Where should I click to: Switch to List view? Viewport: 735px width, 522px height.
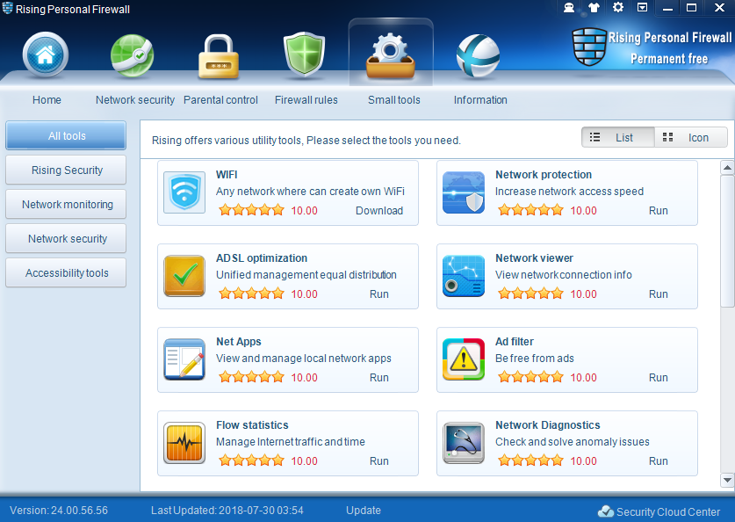pos(618,137)
